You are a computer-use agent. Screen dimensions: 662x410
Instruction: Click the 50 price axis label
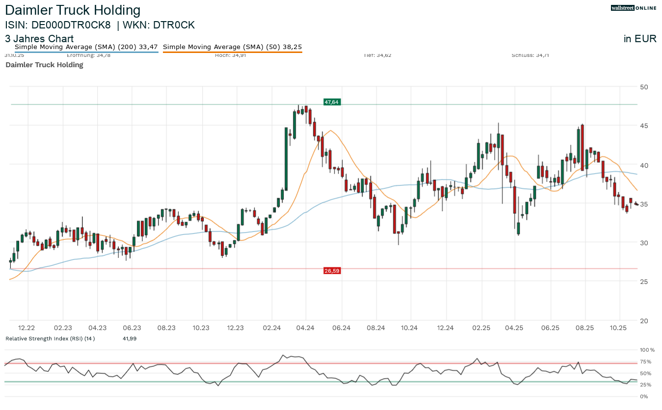click(x=644, y=87)
